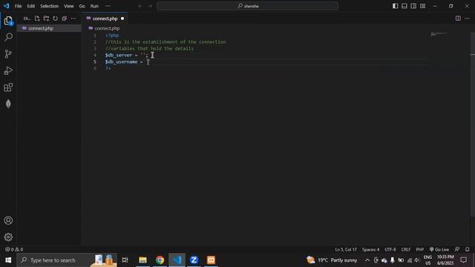
Task: Open the Run menu
Action: coord(94,6)
